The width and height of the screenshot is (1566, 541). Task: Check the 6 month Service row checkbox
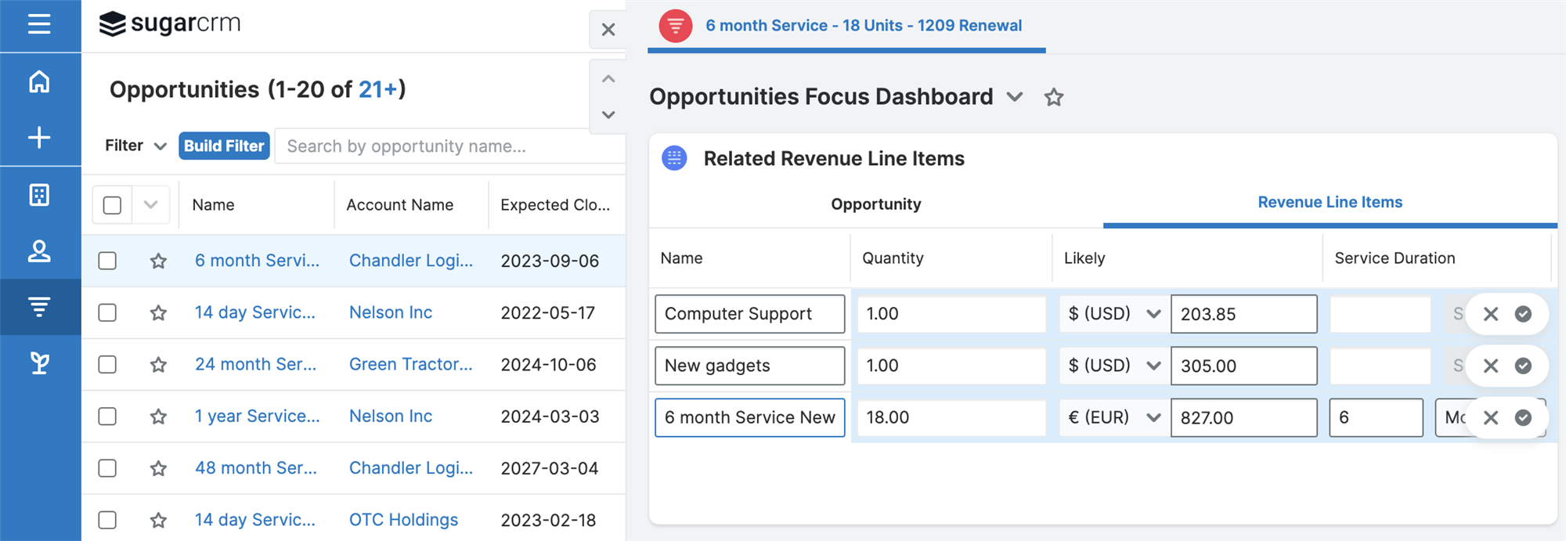[107, 261]
